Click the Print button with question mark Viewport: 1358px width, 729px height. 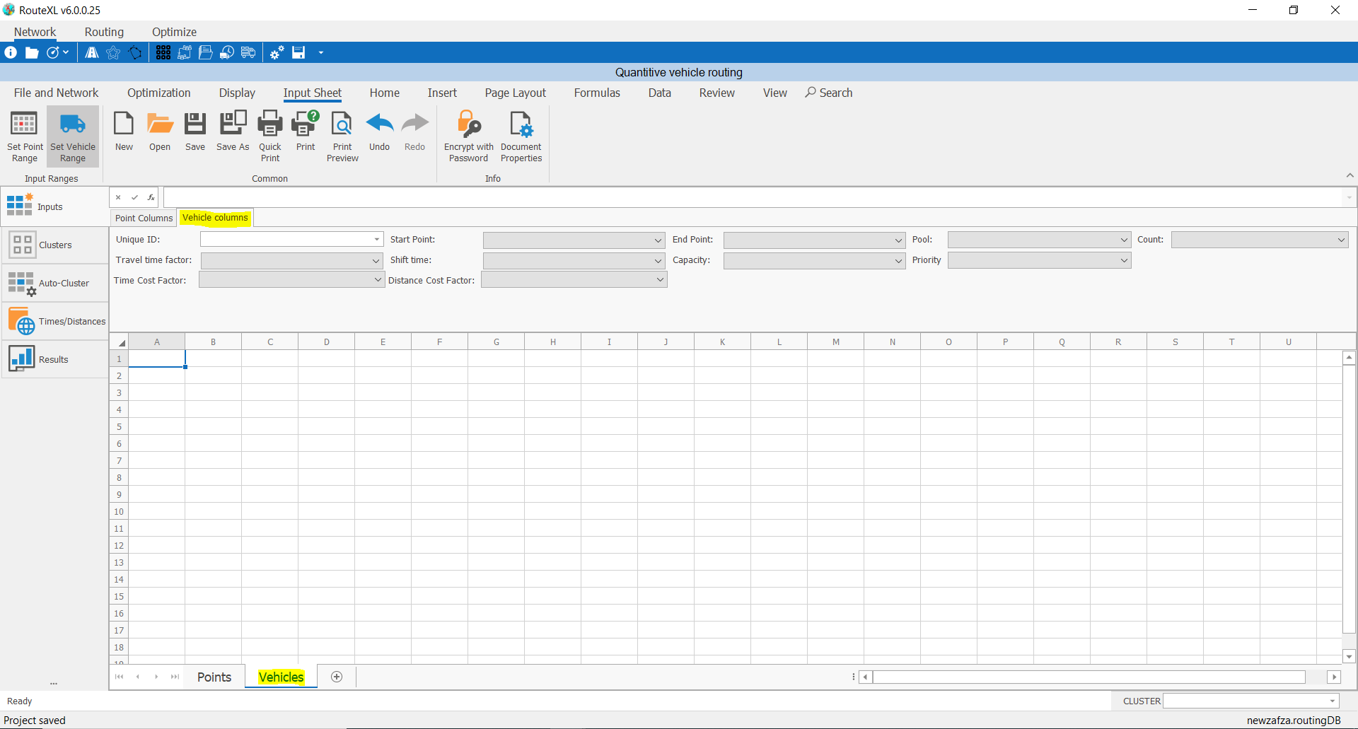click(306, 132)
